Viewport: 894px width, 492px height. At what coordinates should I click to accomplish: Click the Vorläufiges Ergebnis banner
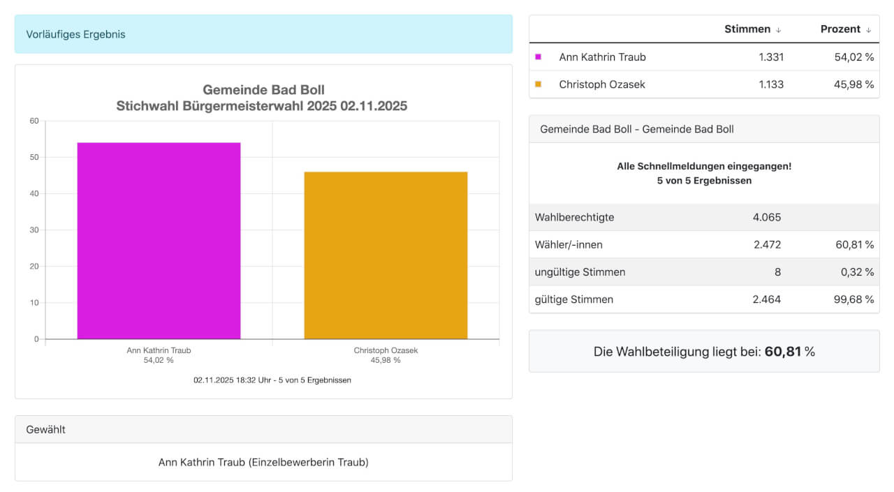pos(263,34)
